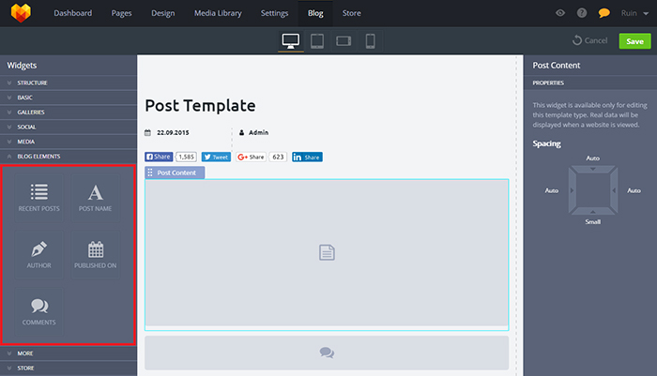Image resolution: width=657 pixels, height=376 pixels.
Task: Adjust the bottom Small spacing control
Action: pyautogui.click(x=592, y=211)
